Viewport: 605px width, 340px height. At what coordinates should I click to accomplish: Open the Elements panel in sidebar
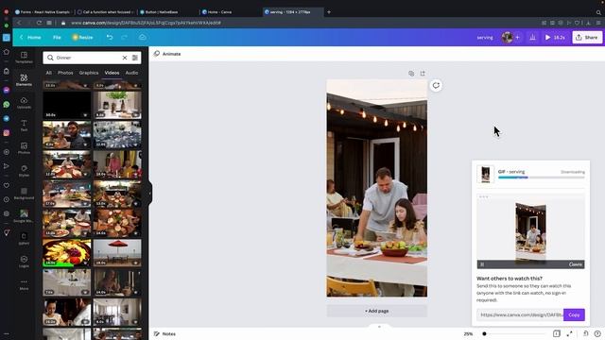24,79
